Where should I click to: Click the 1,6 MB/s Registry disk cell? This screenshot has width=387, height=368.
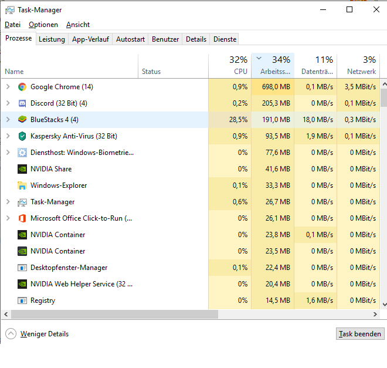315,301
